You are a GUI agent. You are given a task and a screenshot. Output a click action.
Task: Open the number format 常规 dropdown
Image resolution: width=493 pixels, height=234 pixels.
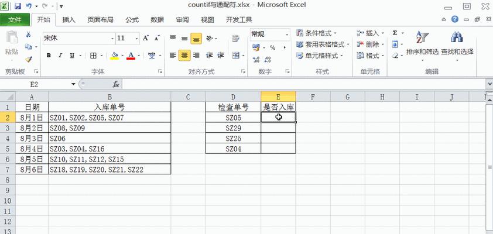coord(287,35)
